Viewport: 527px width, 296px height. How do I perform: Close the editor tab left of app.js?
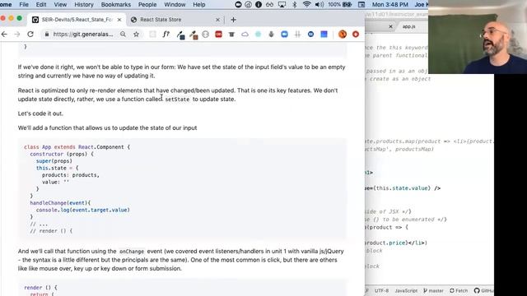390,26
